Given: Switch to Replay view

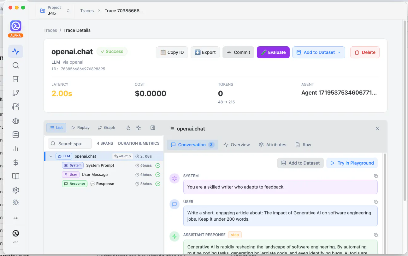Looking at the screenshot, I should click(x=80, y=128).
